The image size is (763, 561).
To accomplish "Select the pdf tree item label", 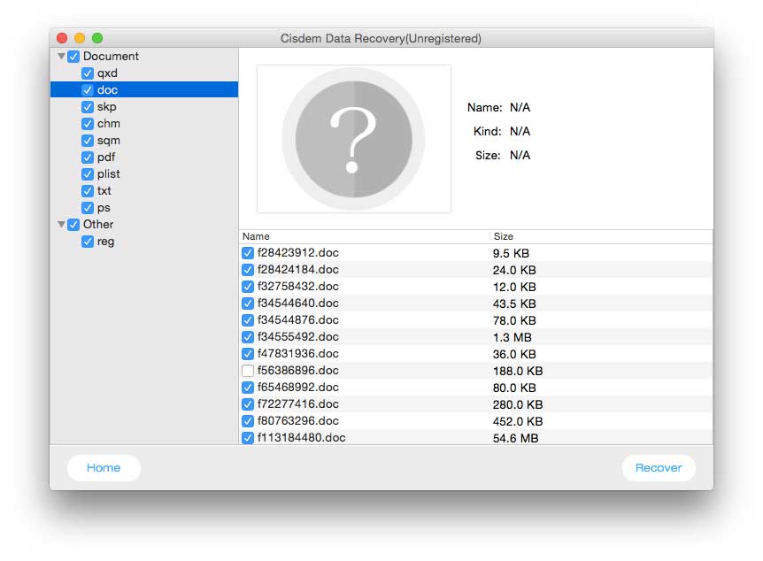I will click(106, 158).
